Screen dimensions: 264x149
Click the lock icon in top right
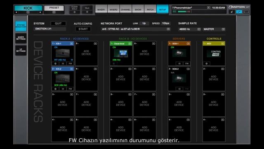(x=232, y=12)
